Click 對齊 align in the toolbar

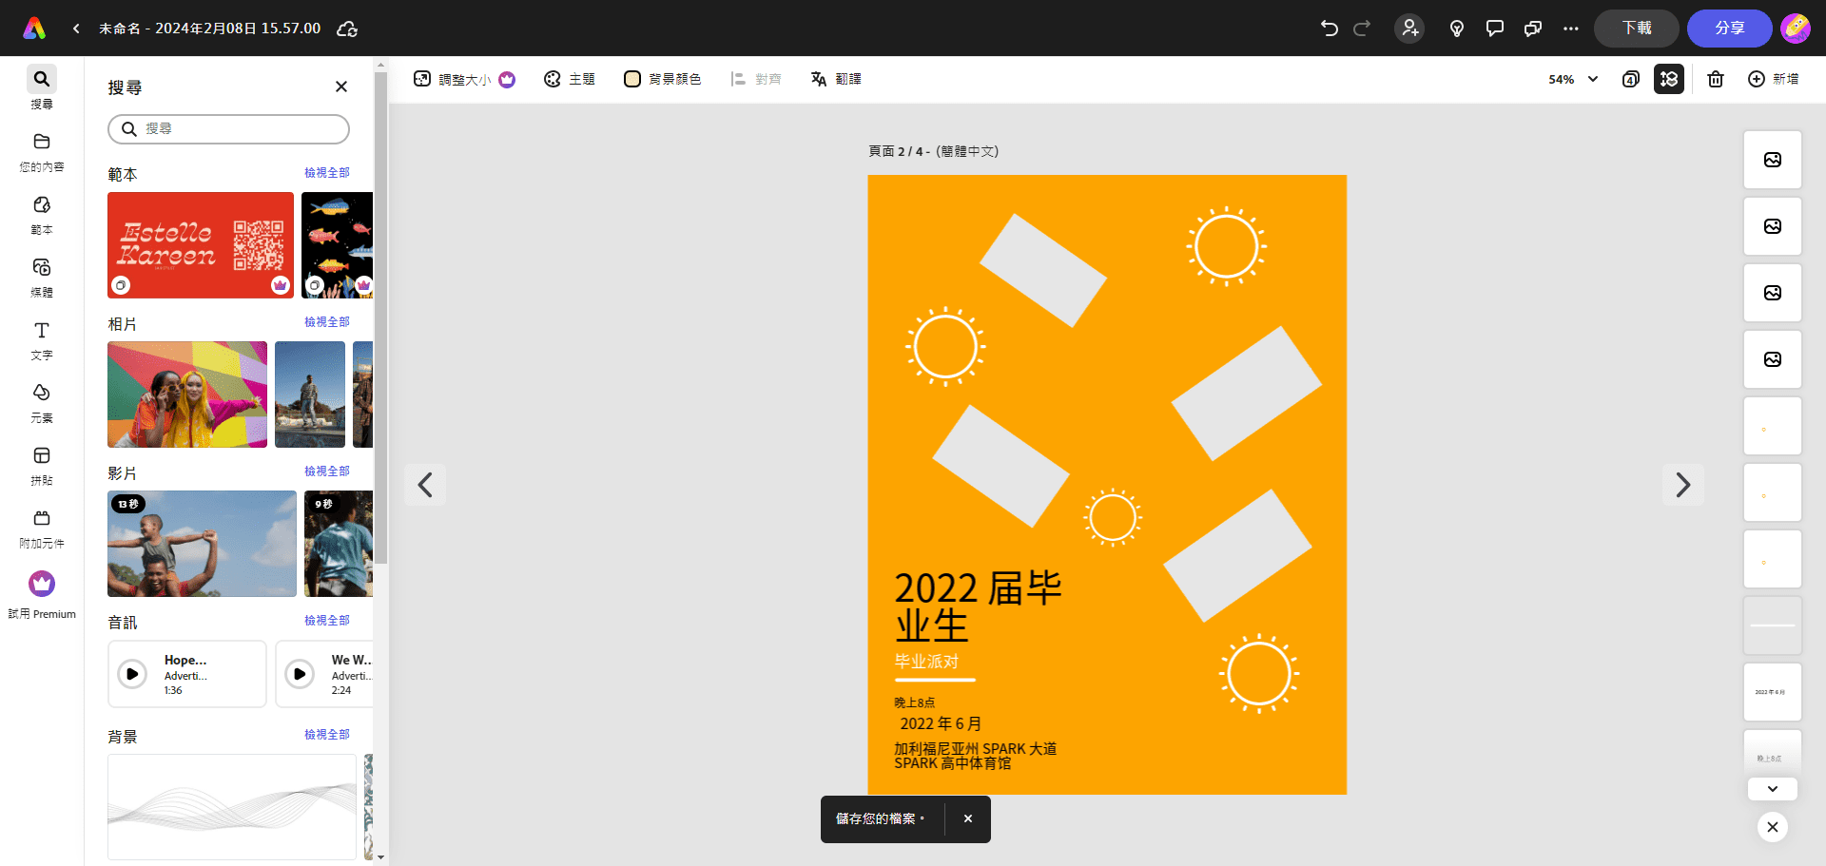tap(756, 80)
